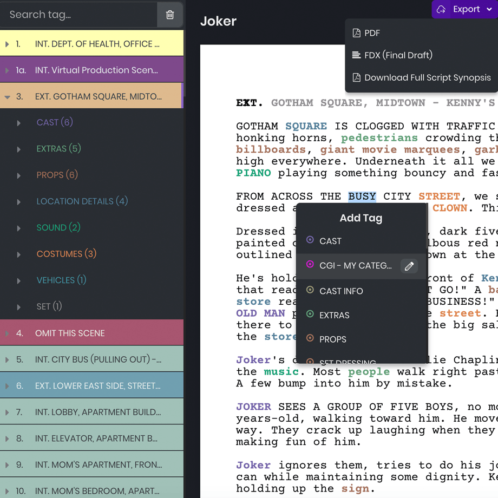
Task: Choose Download Full Script Synopsis
Action: 422,77
